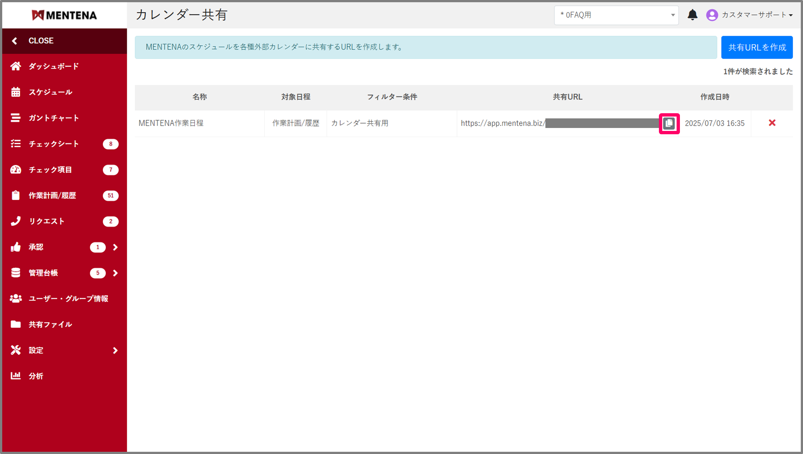
Task: Click the home icon for ダッシュボード
Action: 15,66
